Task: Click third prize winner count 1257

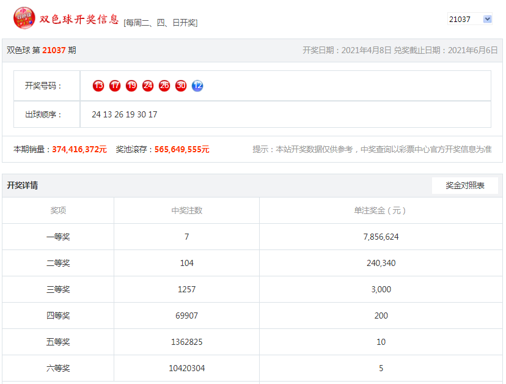Action: 187,289
